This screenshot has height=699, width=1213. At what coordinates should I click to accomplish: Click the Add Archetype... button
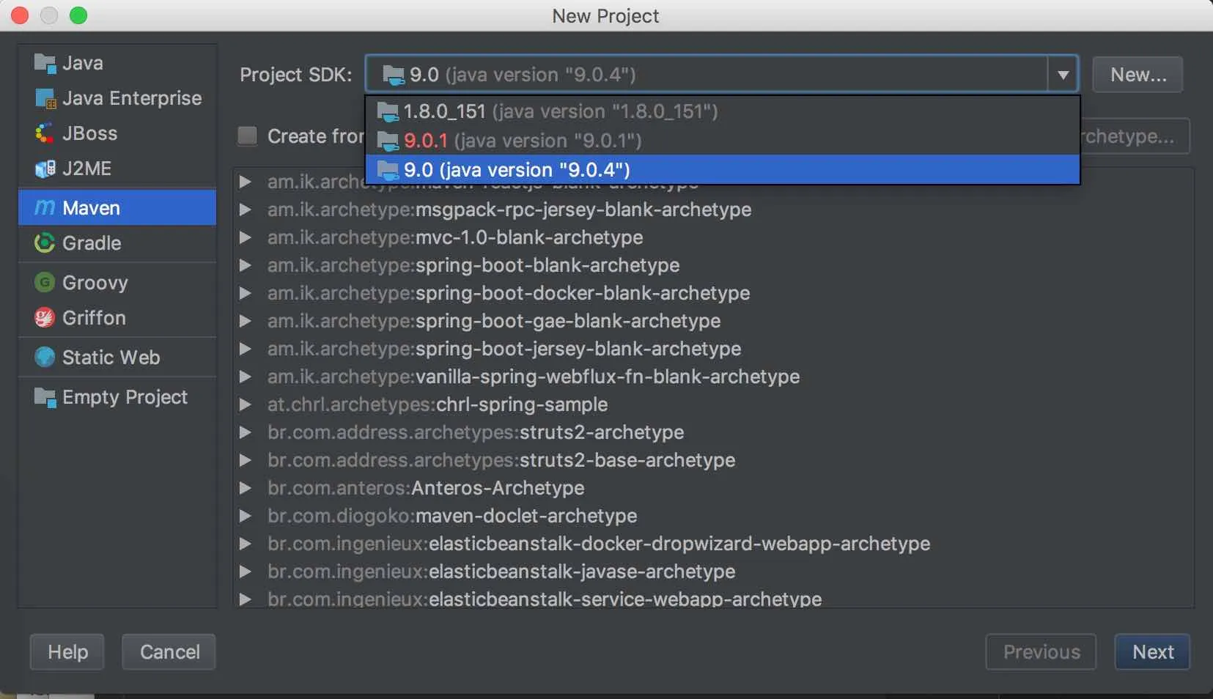tap(1135, 136)
